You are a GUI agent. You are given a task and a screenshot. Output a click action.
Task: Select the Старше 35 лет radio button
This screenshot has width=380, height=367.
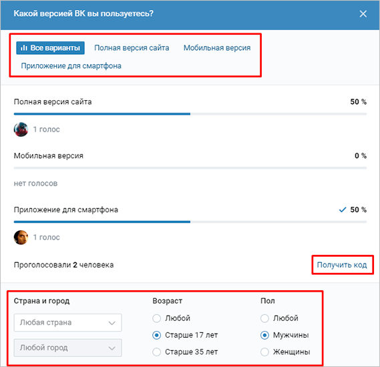click(156, 352)
